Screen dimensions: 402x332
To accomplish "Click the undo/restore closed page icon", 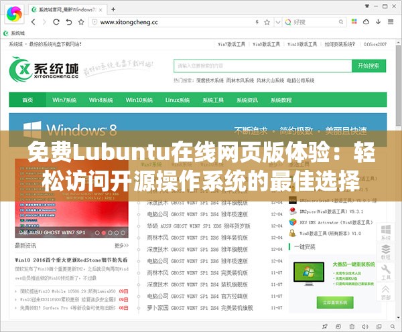I will tap(69, 22).
